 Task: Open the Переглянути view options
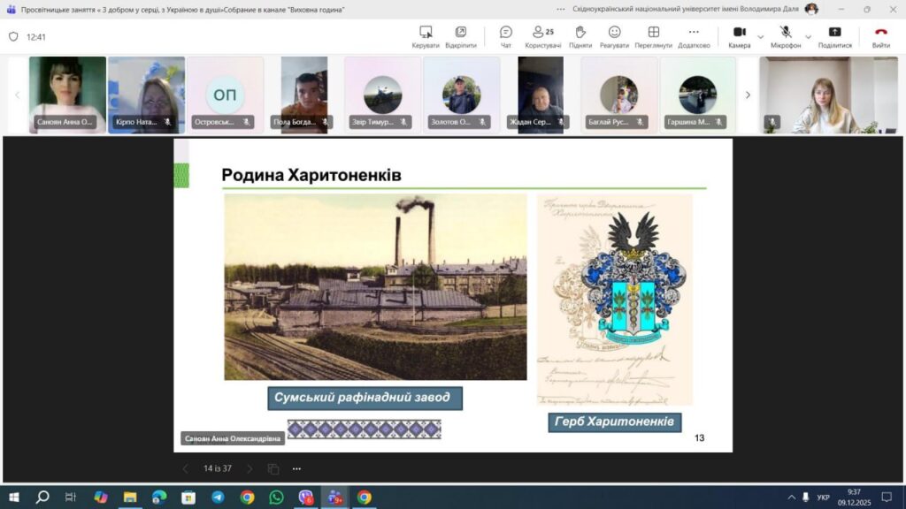pyautogui.click(x=653, y=36)
